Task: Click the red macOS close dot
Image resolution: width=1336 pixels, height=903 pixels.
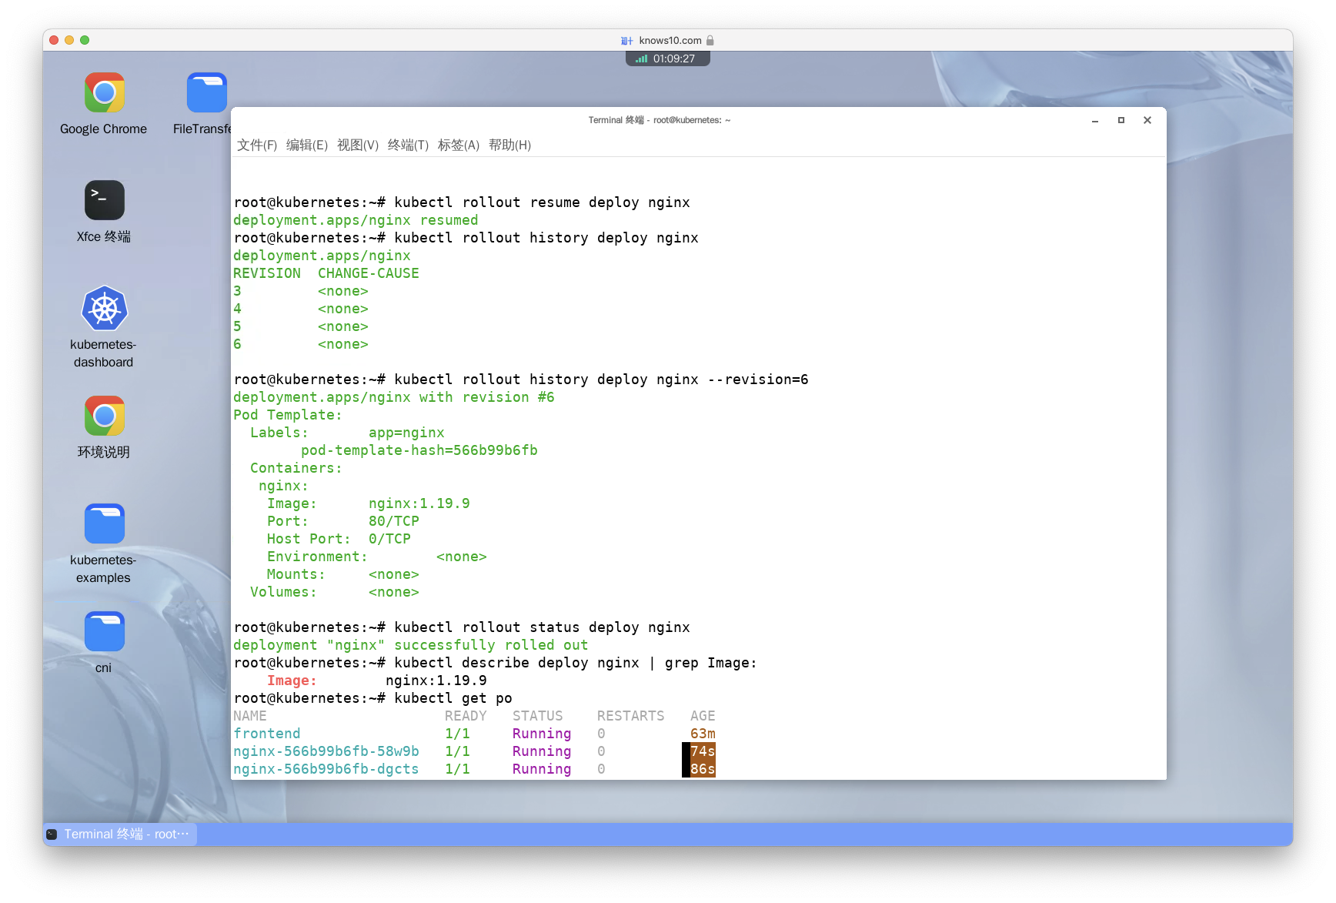Action: click(54, 40)
